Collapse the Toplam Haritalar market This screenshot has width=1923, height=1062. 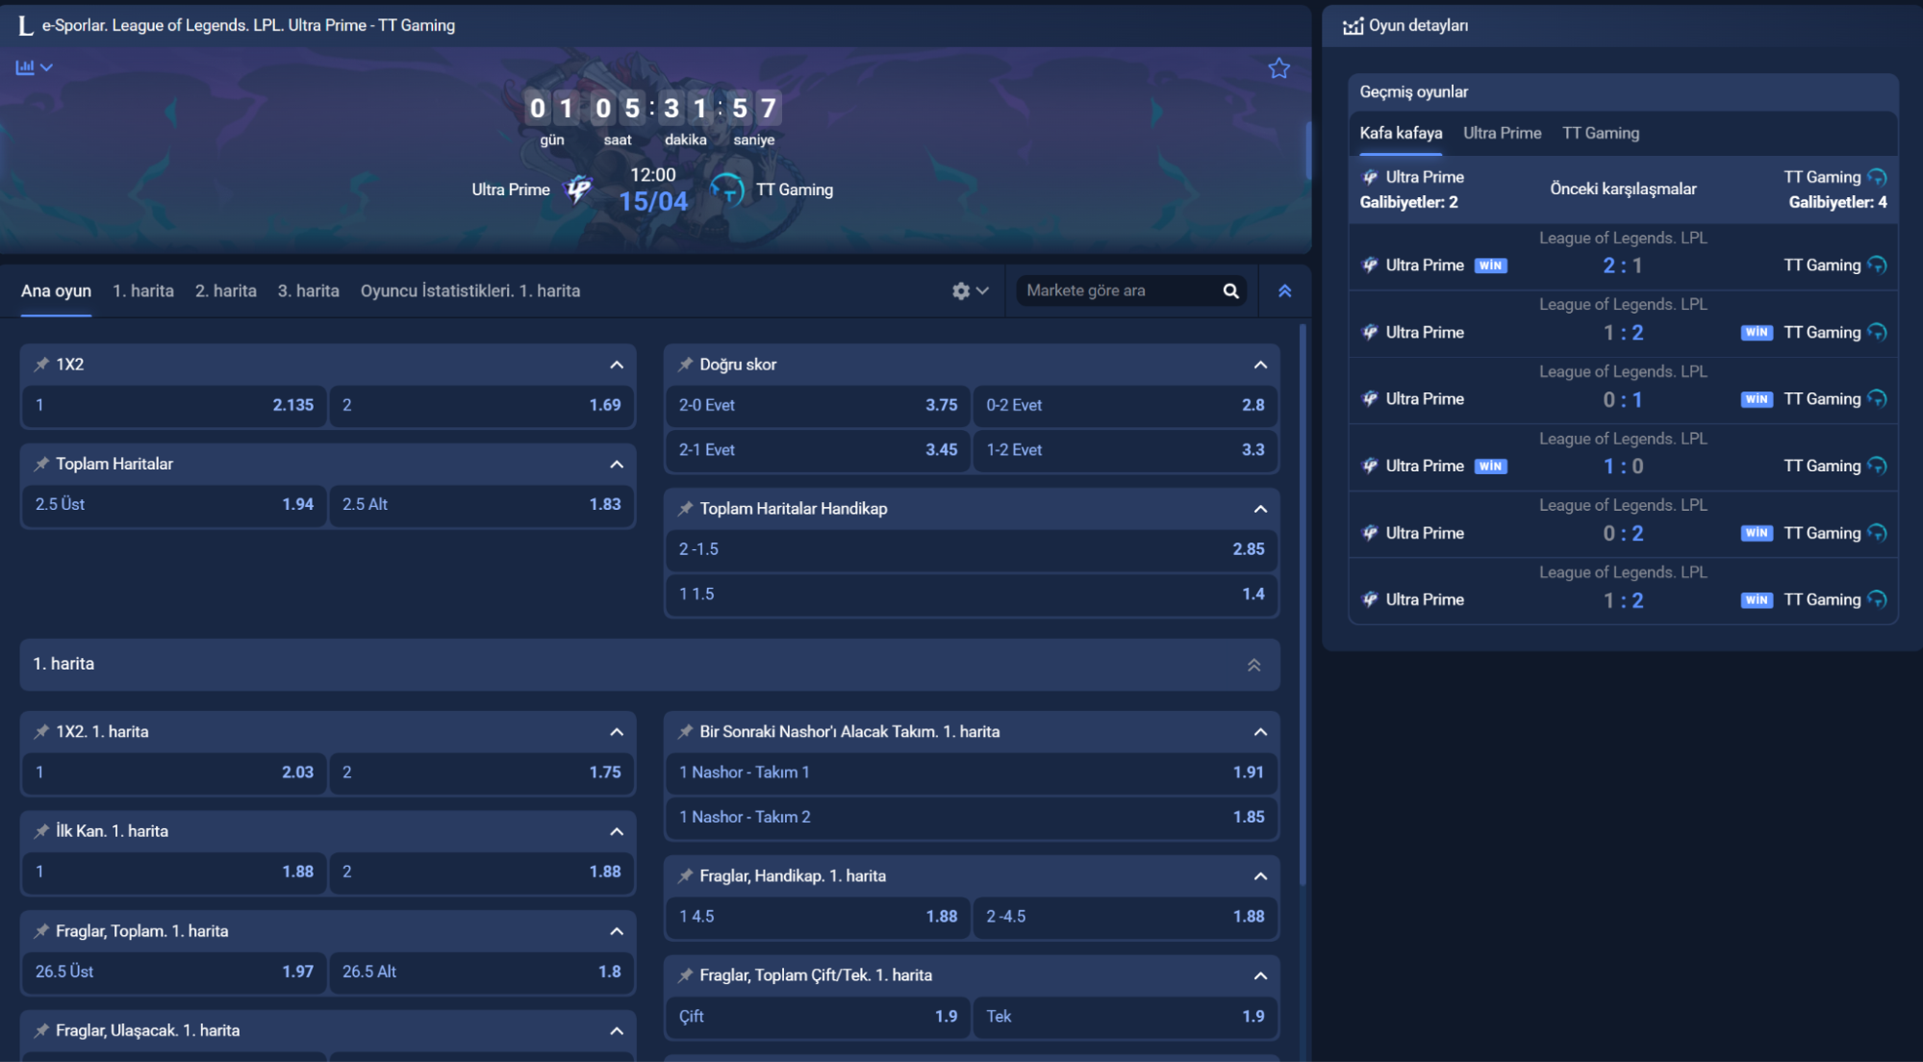617,465
